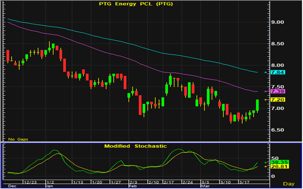The height and width of the screenshot is (189, 303).
Task: Click the yellow arrow beside 7.20
Action: point(266,99)
